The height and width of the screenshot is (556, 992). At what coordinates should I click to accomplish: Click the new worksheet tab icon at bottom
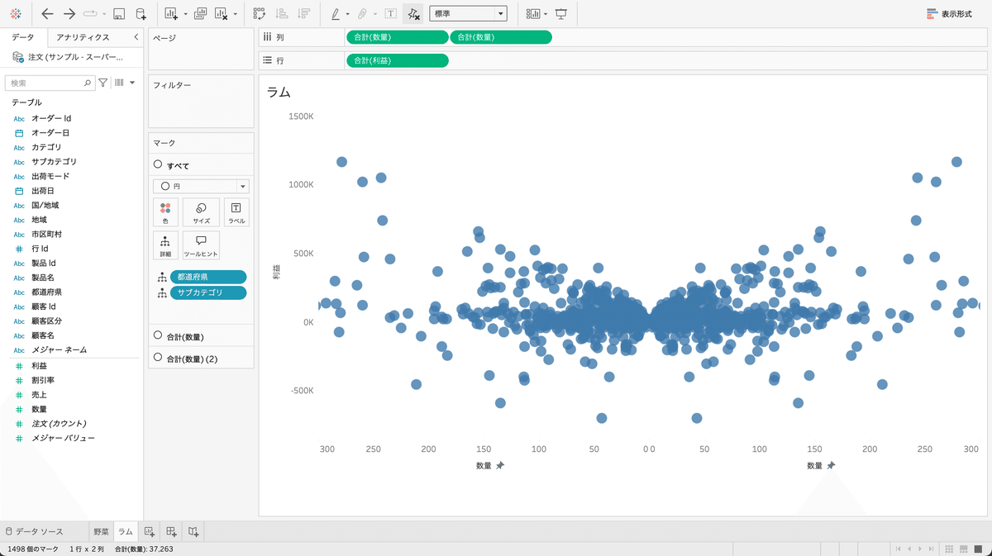point(150,531)
